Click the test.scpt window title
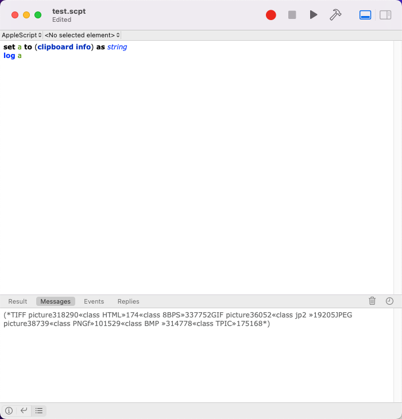The image size is (402, 419). [x=69, y=11]
